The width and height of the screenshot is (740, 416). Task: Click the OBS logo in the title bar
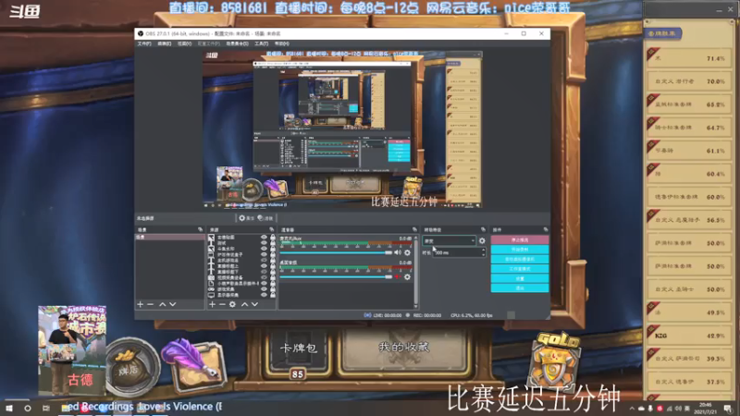click(x=141, y=34)
